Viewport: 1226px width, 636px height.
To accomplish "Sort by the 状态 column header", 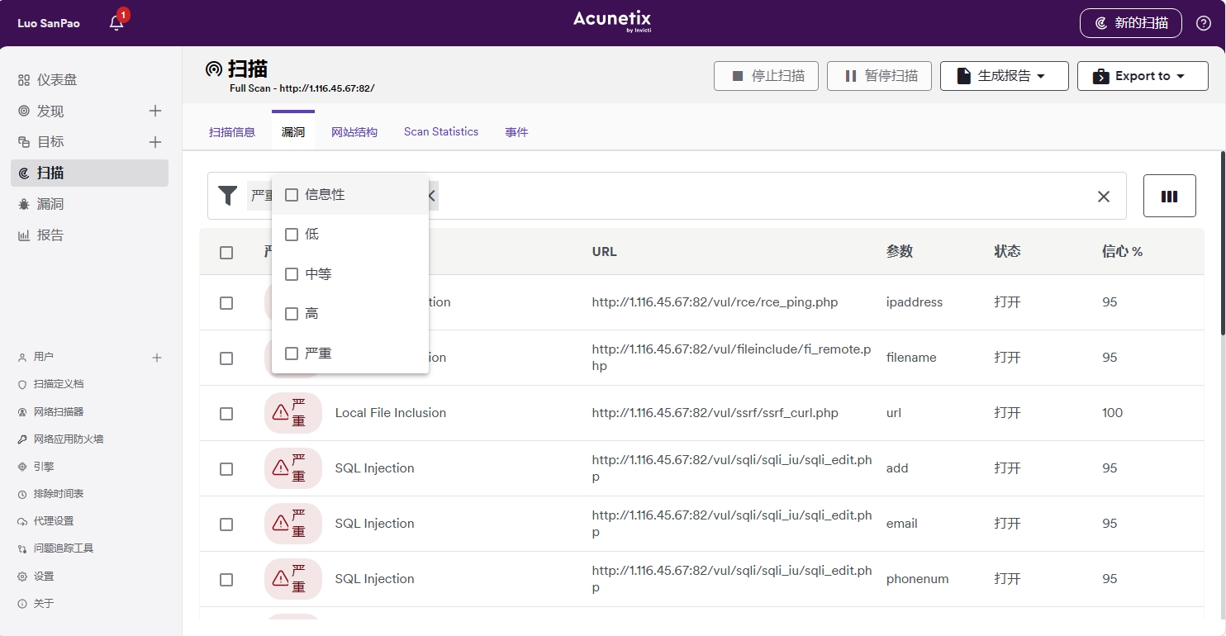I will point(1008,252).
